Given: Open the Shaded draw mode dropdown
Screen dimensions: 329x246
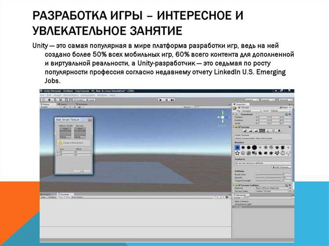Looking at the screenshot, I should pyautogui.click(x=50, y=107).
